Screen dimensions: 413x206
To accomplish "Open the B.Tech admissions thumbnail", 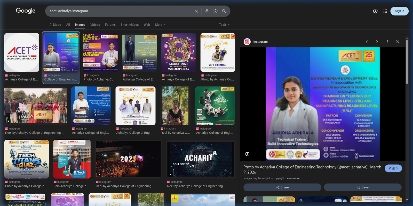I will [x=72, y=159].
